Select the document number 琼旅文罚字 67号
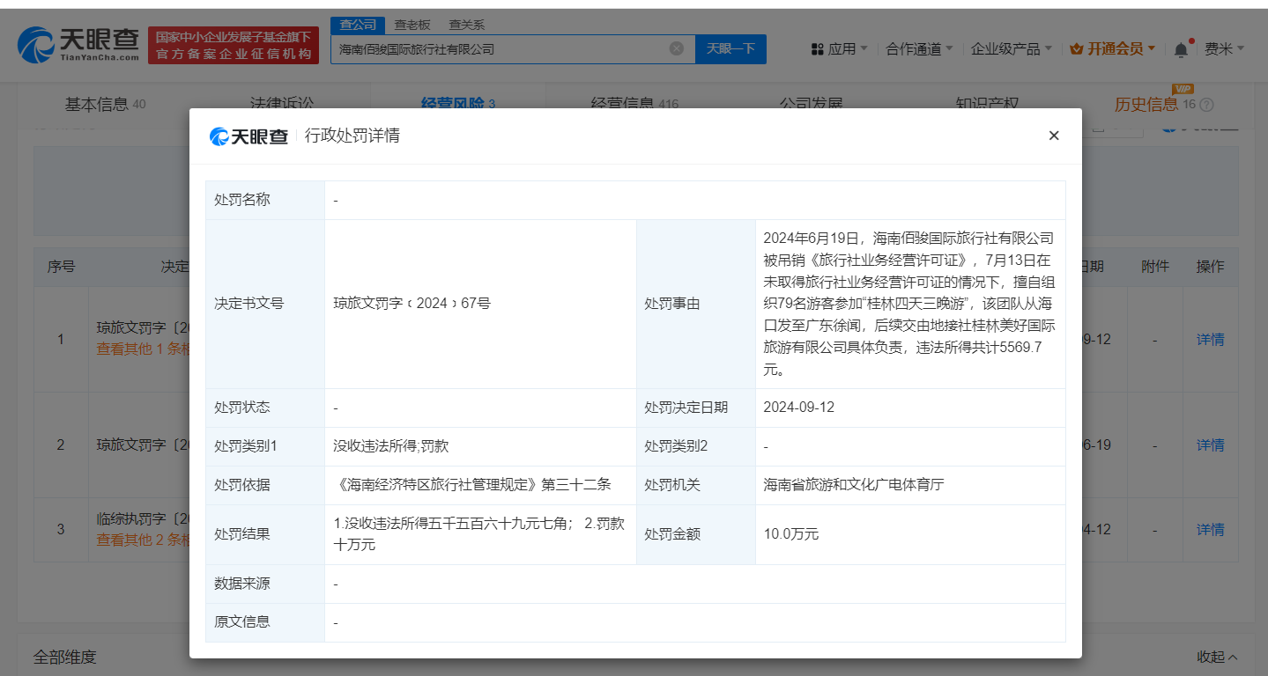 click(x=412, y=304)
